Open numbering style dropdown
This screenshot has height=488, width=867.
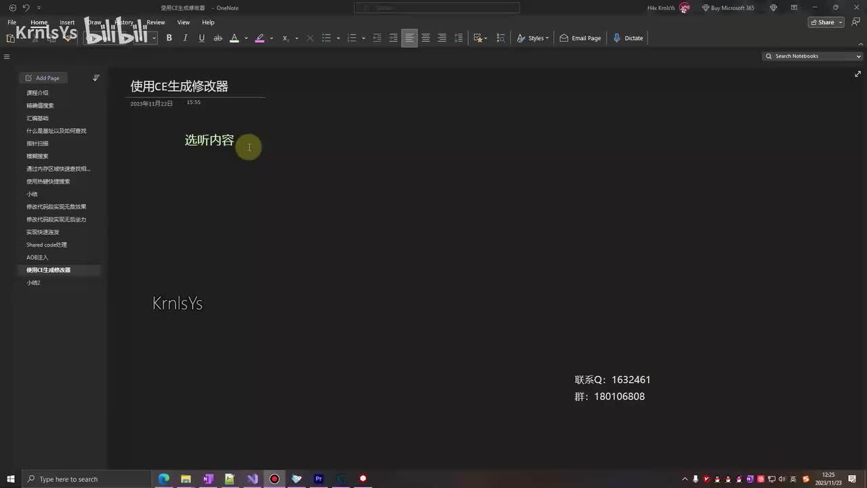coord(364,38)
